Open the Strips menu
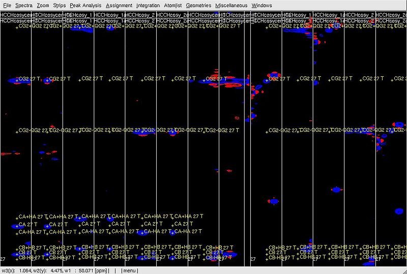 60,5
